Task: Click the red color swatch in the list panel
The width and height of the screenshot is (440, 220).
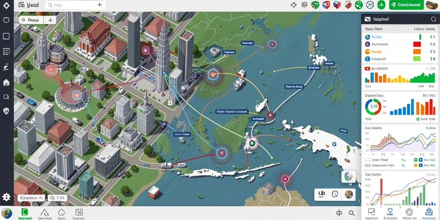Action: [417, 44]
